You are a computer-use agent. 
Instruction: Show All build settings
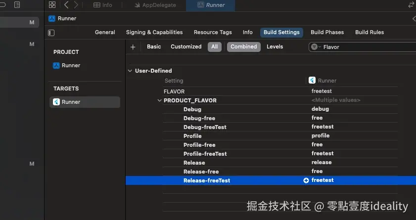(x=215, y=47)
